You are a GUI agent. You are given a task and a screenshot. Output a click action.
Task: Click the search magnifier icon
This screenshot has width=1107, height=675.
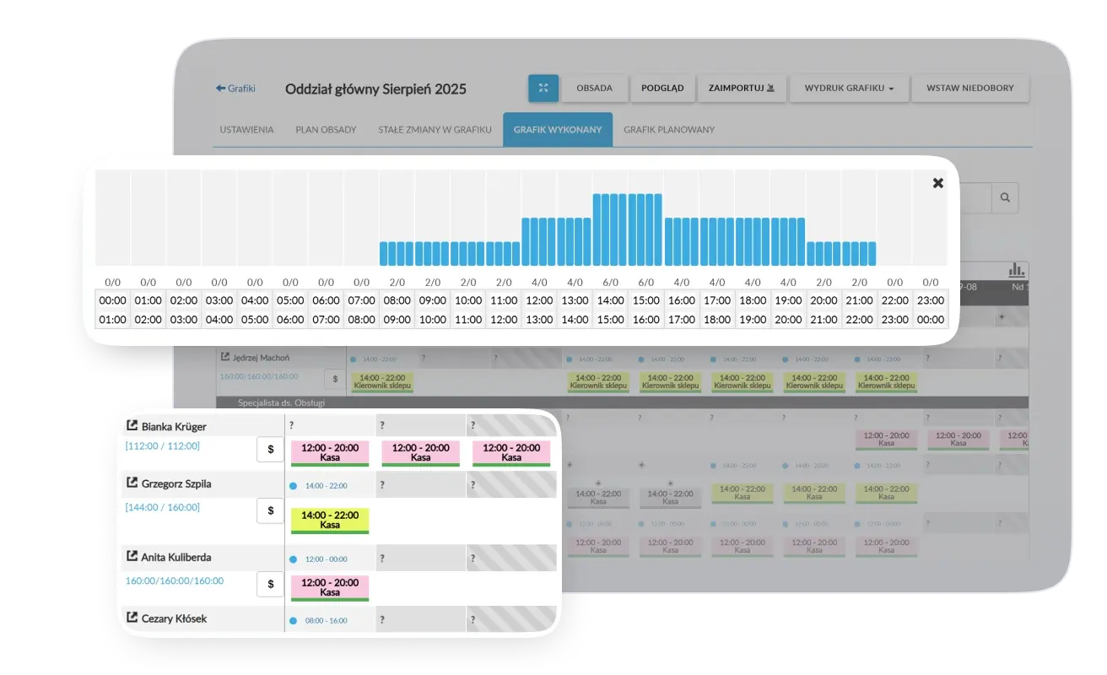pyautogui.click(x=1004, y=197)
